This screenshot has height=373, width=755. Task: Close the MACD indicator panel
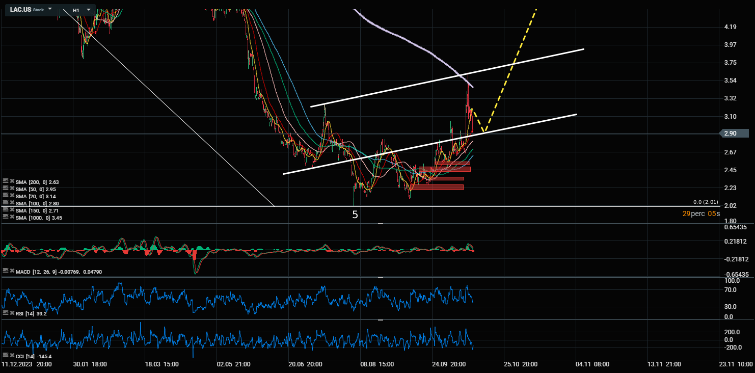pos(12,272)
